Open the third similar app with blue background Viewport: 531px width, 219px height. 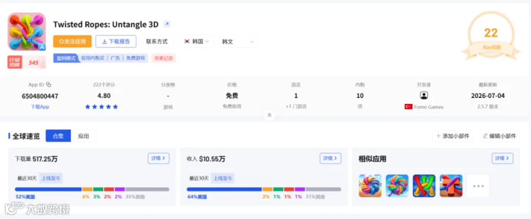click(424, 186)
